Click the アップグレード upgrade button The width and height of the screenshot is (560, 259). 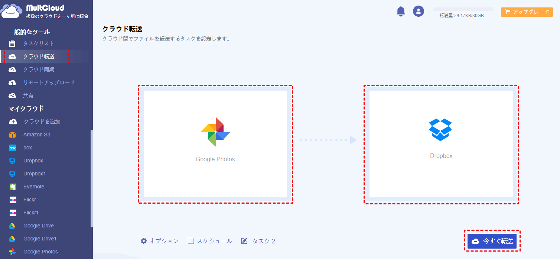[527, 12]
